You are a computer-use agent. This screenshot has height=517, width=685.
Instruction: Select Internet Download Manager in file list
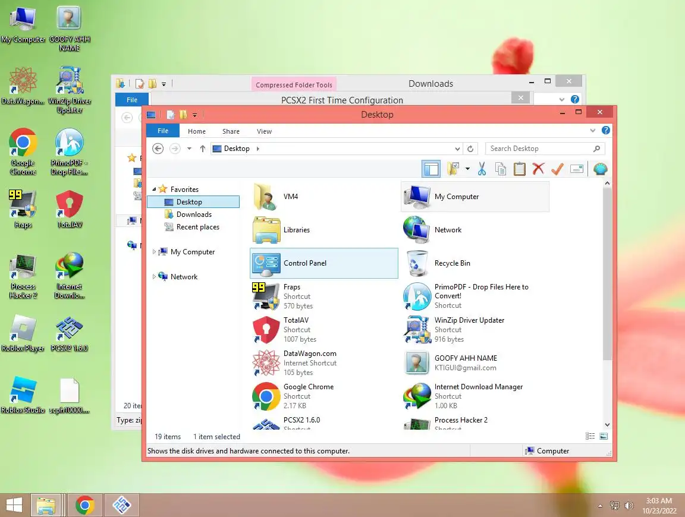(x=475, y=396)
